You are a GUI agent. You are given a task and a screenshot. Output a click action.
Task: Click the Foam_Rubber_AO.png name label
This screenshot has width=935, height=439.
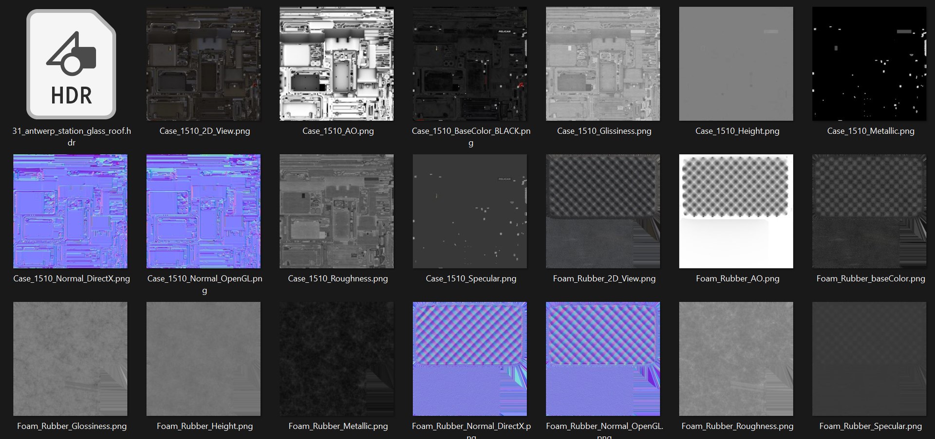[x=737, y=278]
